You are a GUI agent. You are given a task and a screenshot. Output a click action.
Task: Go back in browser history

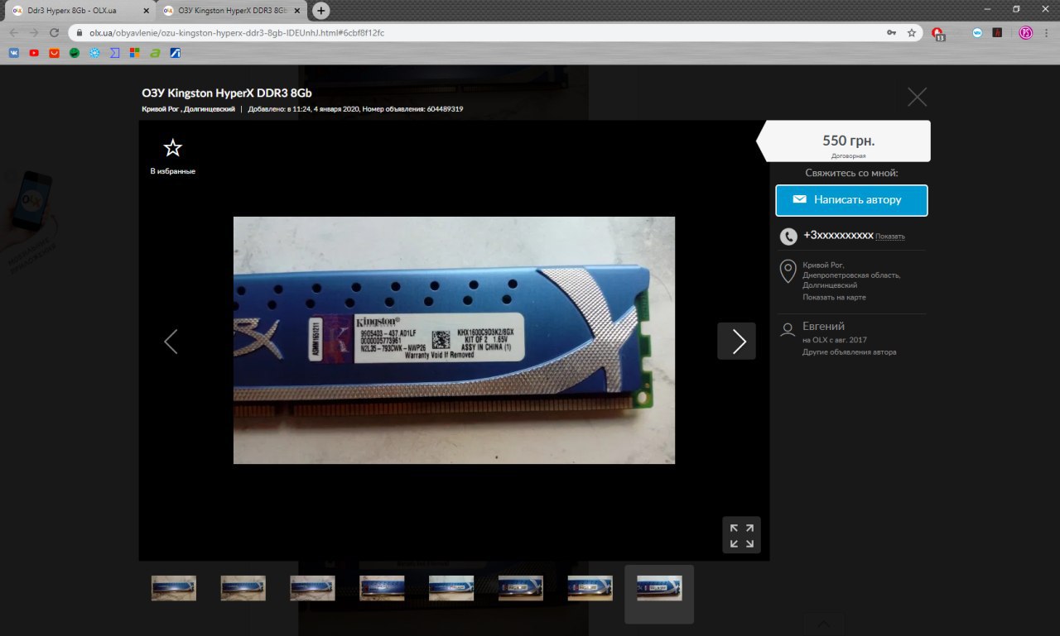pyautogui.click(x=13, y=32)
